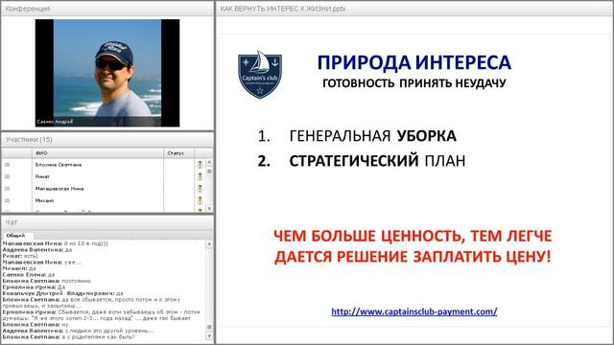Switch to the Общий chat tab
This screenshot has width=614, height=345.
(15, 236)
